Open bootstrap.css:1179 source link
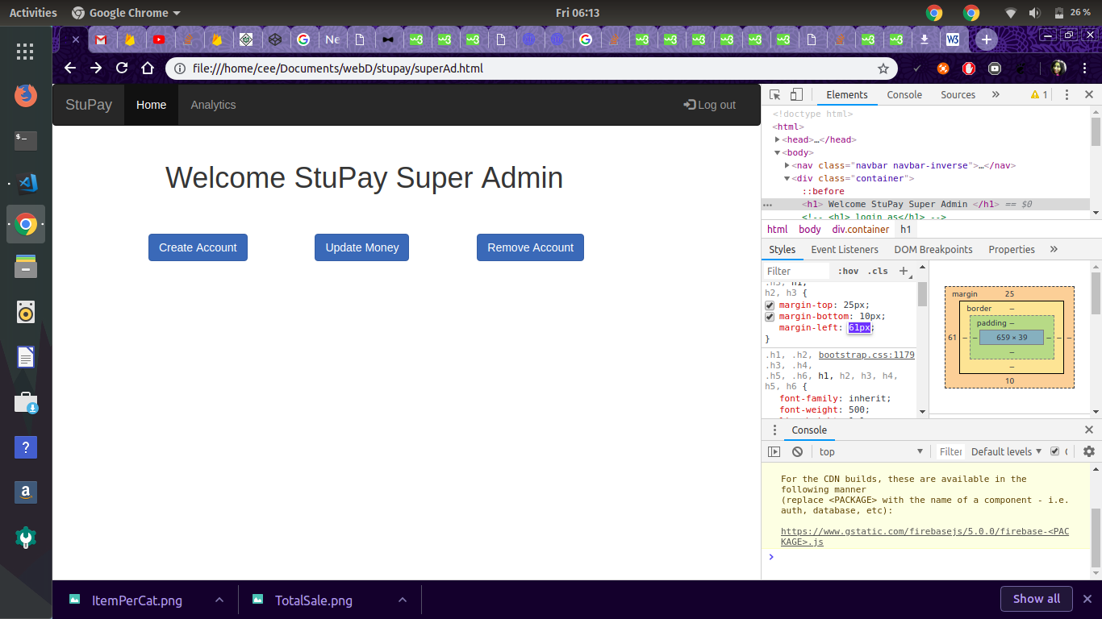Image resolution: width=1102 pixels, height=619 pixels. click(x=866, y=355)
